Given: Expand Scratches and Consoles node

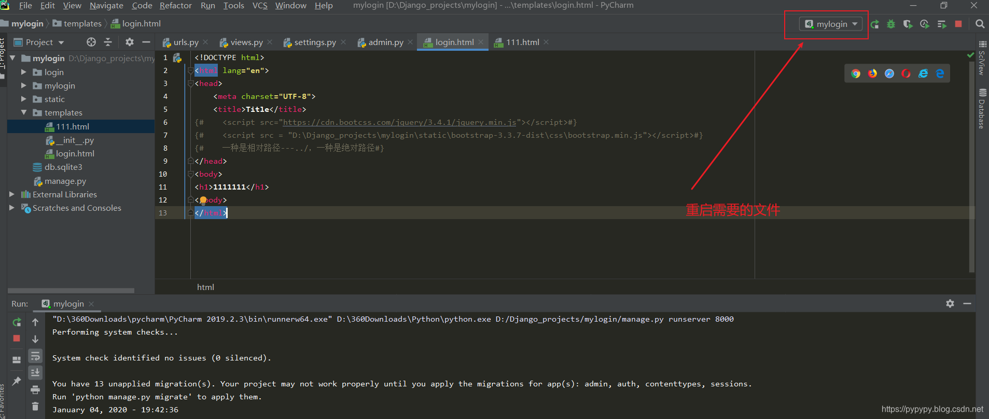Looking at the screenshot, I should 12,208.
